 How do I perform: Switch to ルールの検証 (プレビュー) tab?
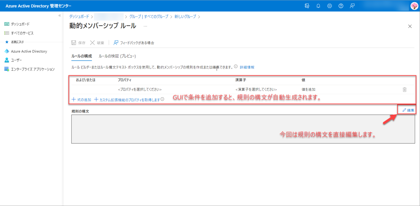pyautogui.click(x=117, y=56)
